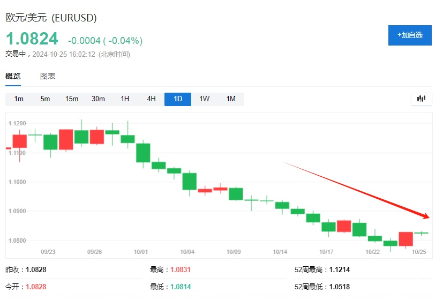Switch chart to 15m interval
The image size is (443, 300).
[72, 99]
